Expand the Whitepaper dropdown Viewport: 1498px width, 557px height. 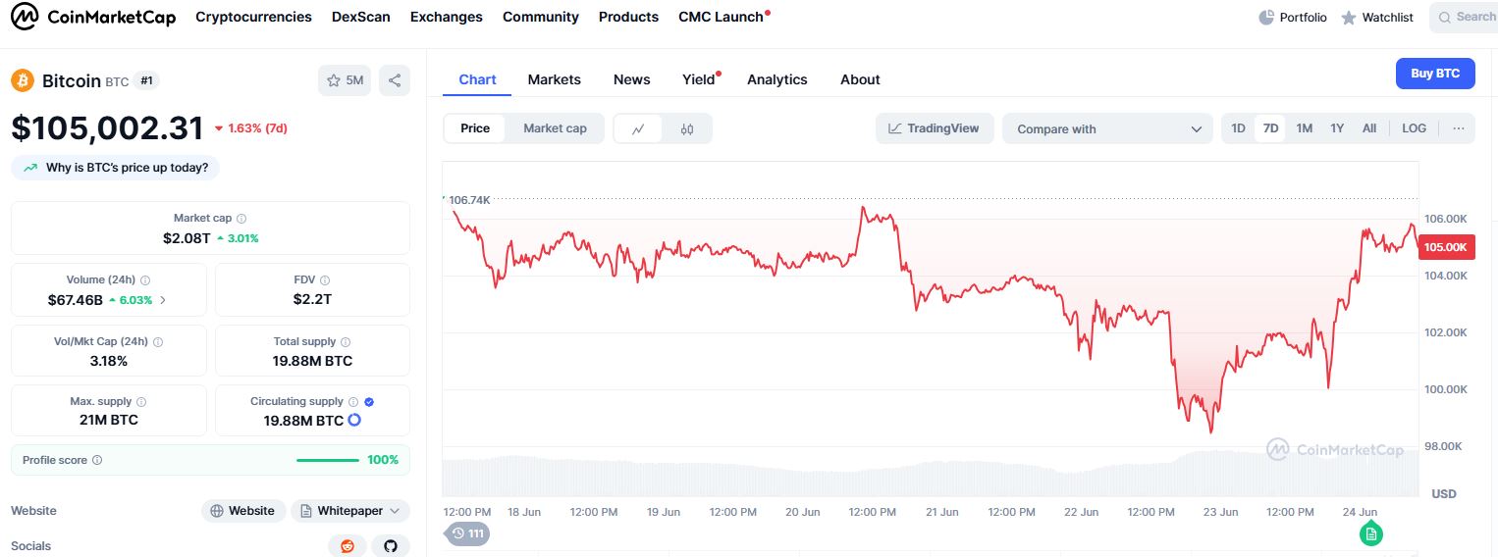[x=350, y=511]
